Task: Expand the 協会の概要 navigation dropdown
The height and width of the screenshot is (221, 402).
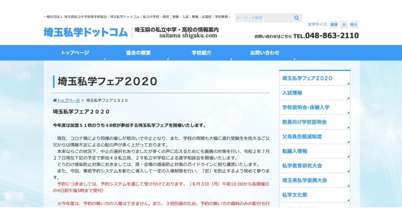Action: pos(138,52)
